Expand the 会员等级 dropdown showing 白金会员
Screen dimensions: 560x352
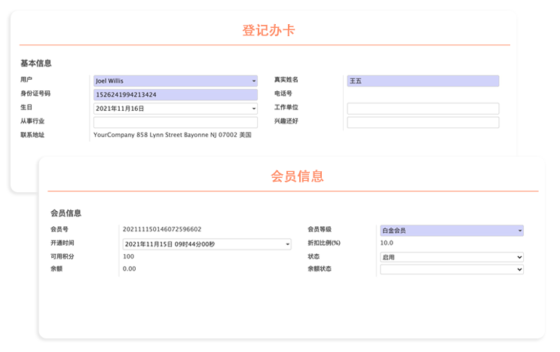point(451,231)
